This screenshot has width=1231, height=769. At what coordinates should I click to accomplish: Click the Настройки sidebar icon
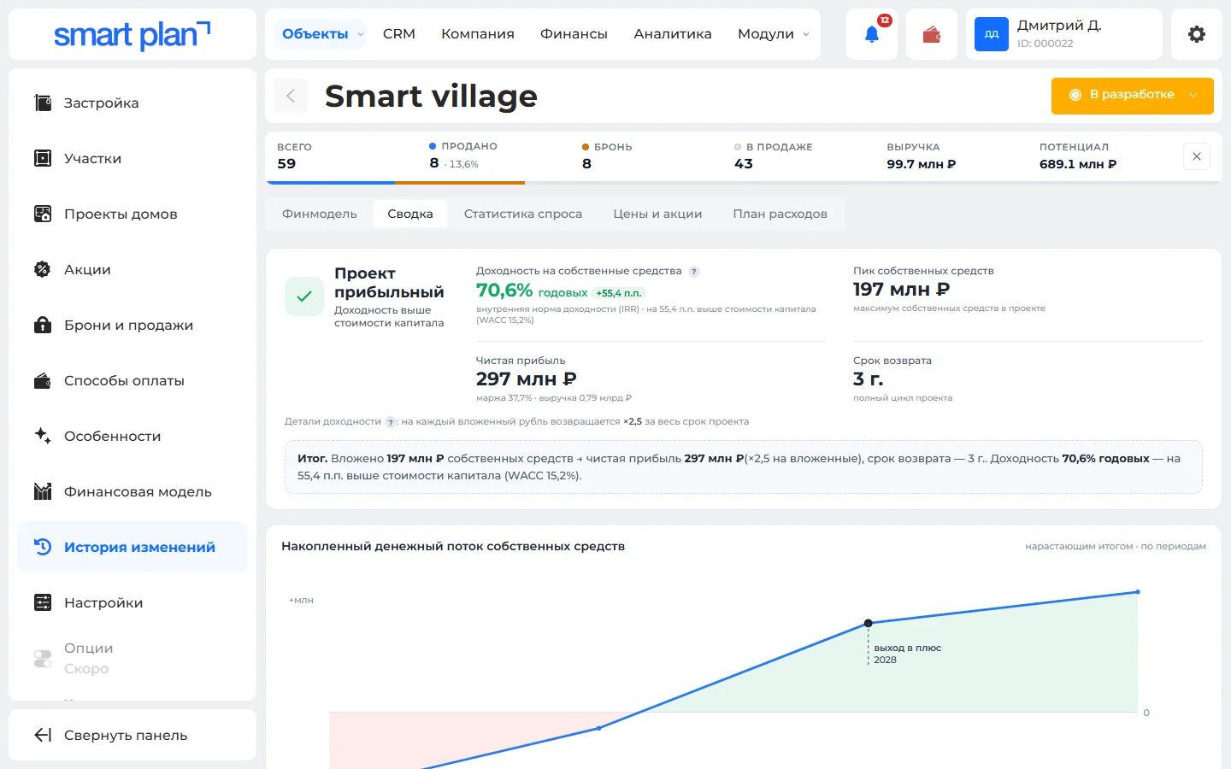tap(43, 602)
